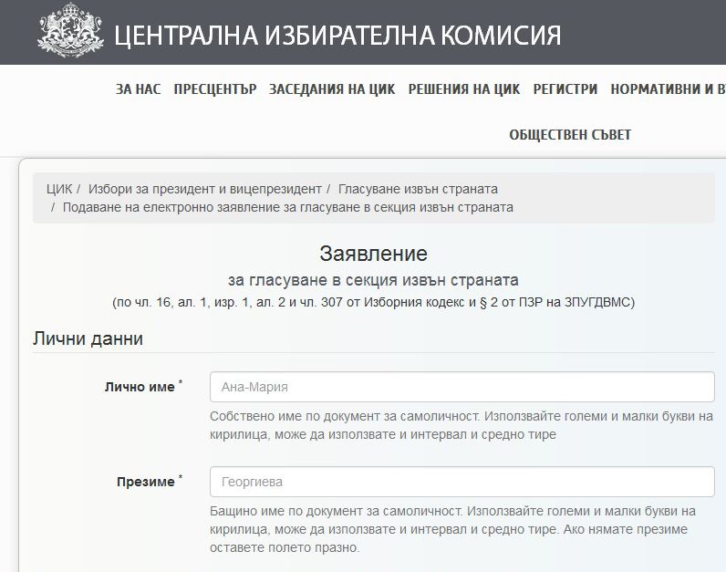This screenshot has height=572, width=726.
Task: Click the Лично име field label
Action: pos(139,387)
